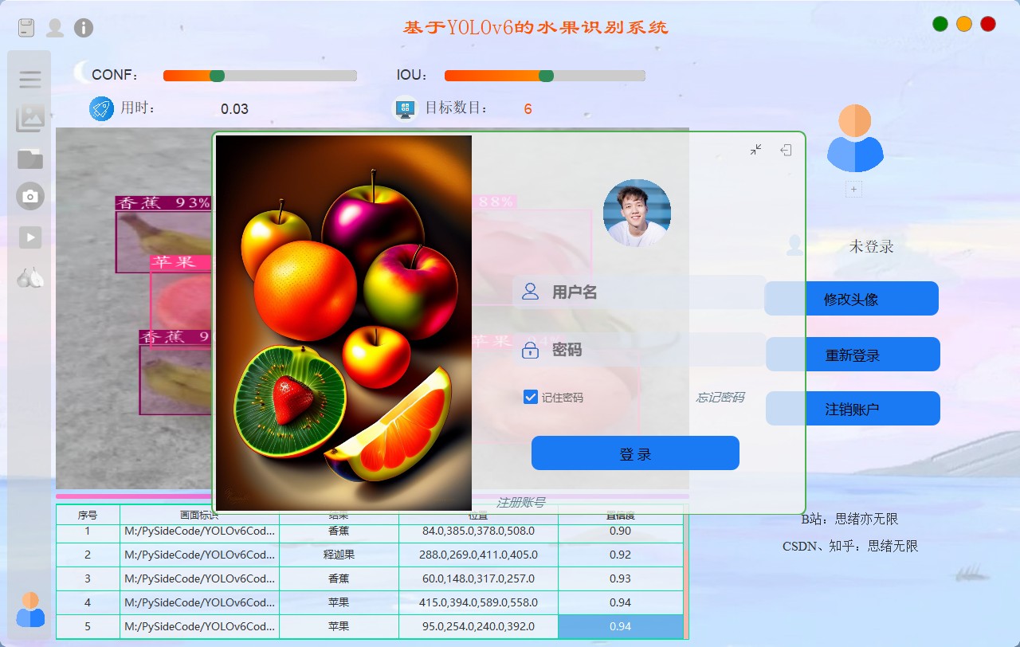The height and width of the screenshot is (647, 1020).
Task: Select the 释迦果 result cell
Action: click(x=339, y=555)
